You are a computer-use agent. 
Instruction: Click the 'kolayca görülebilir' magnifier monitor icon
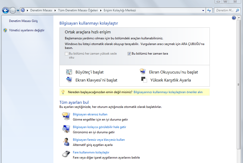click(66, 129)
